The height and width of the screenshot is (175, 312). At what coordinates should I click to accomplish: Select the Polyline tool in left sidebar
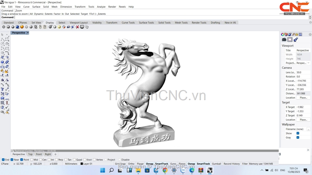point(2,39)
